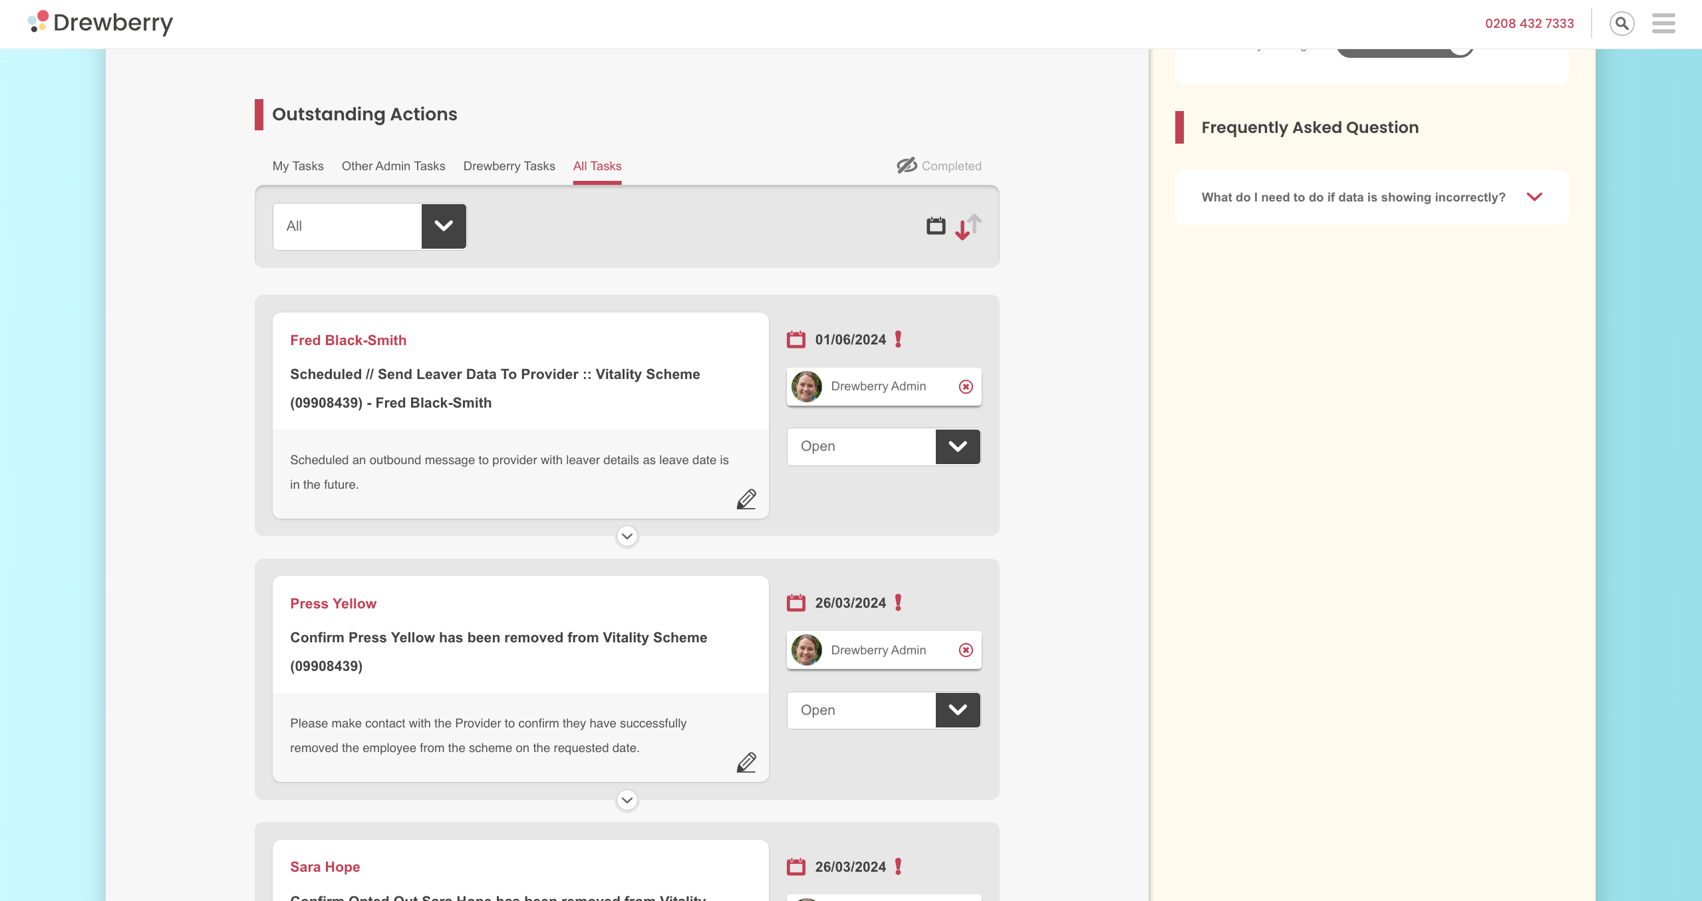Click the calendar icon beside Press Yellow date
The image size is (1702, 901).
coord(795,603)
